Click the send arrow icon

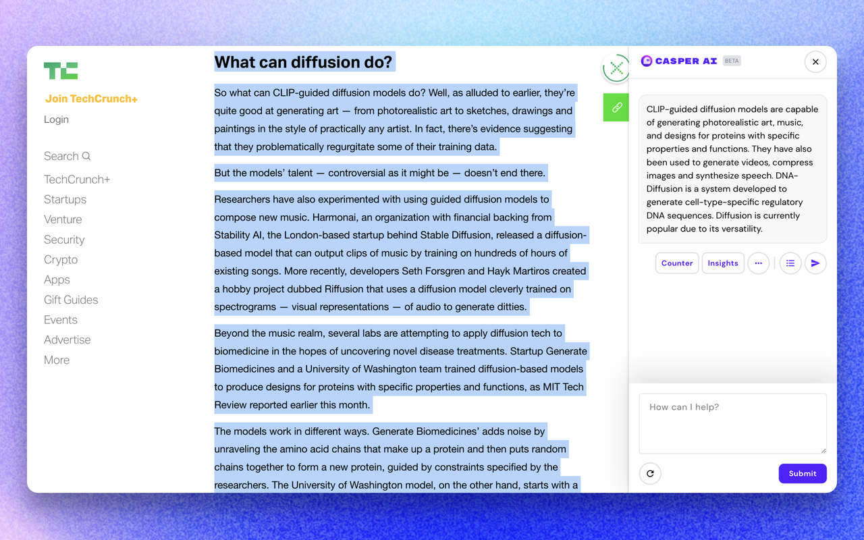click(815, 263)
